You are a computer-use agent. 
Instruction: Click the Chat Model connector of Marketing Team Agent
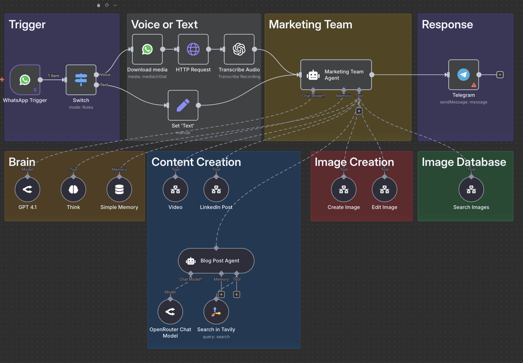click(313, 90)
